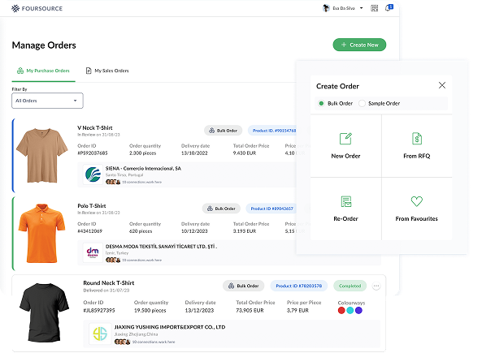Click the Completed status badge
This screenshot has width=495, height=353.
(x=350, y=286)
